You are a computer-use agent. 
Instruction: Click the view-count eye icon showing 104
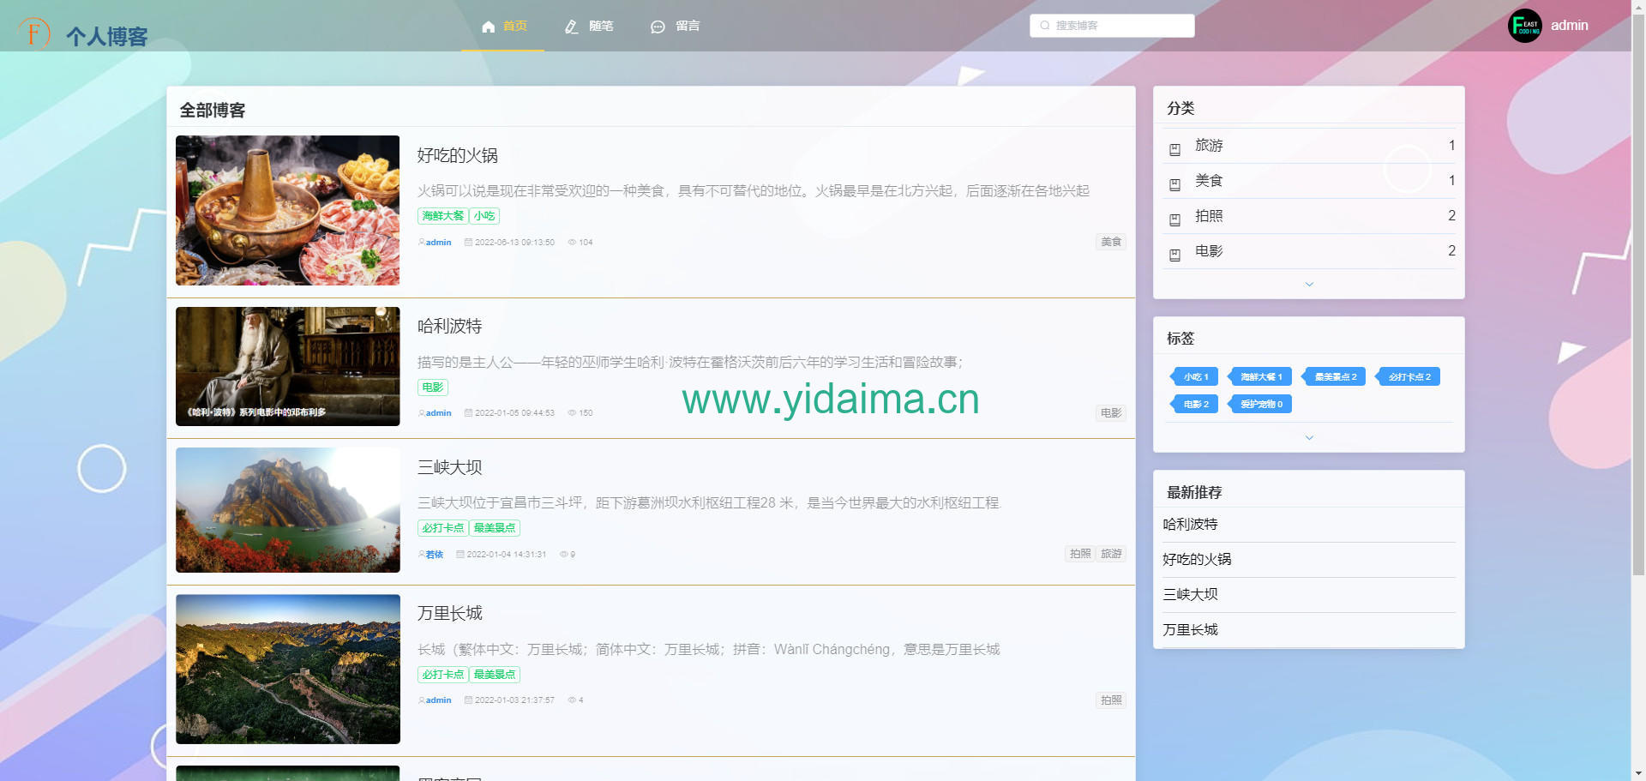[572, 243]
